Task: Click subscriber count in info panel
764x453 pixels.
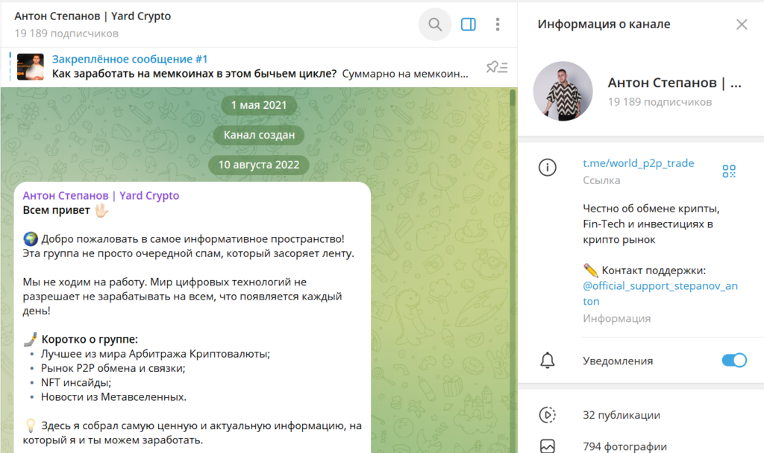Action: [660, 102]
